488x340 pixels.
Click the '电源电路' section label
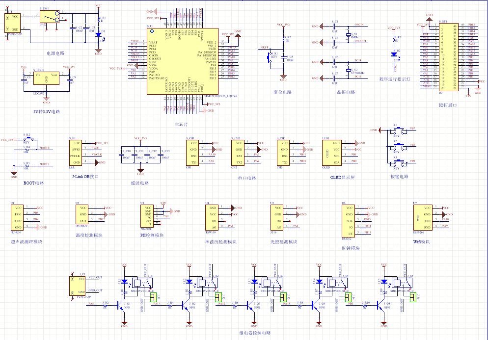pos(55,53)
